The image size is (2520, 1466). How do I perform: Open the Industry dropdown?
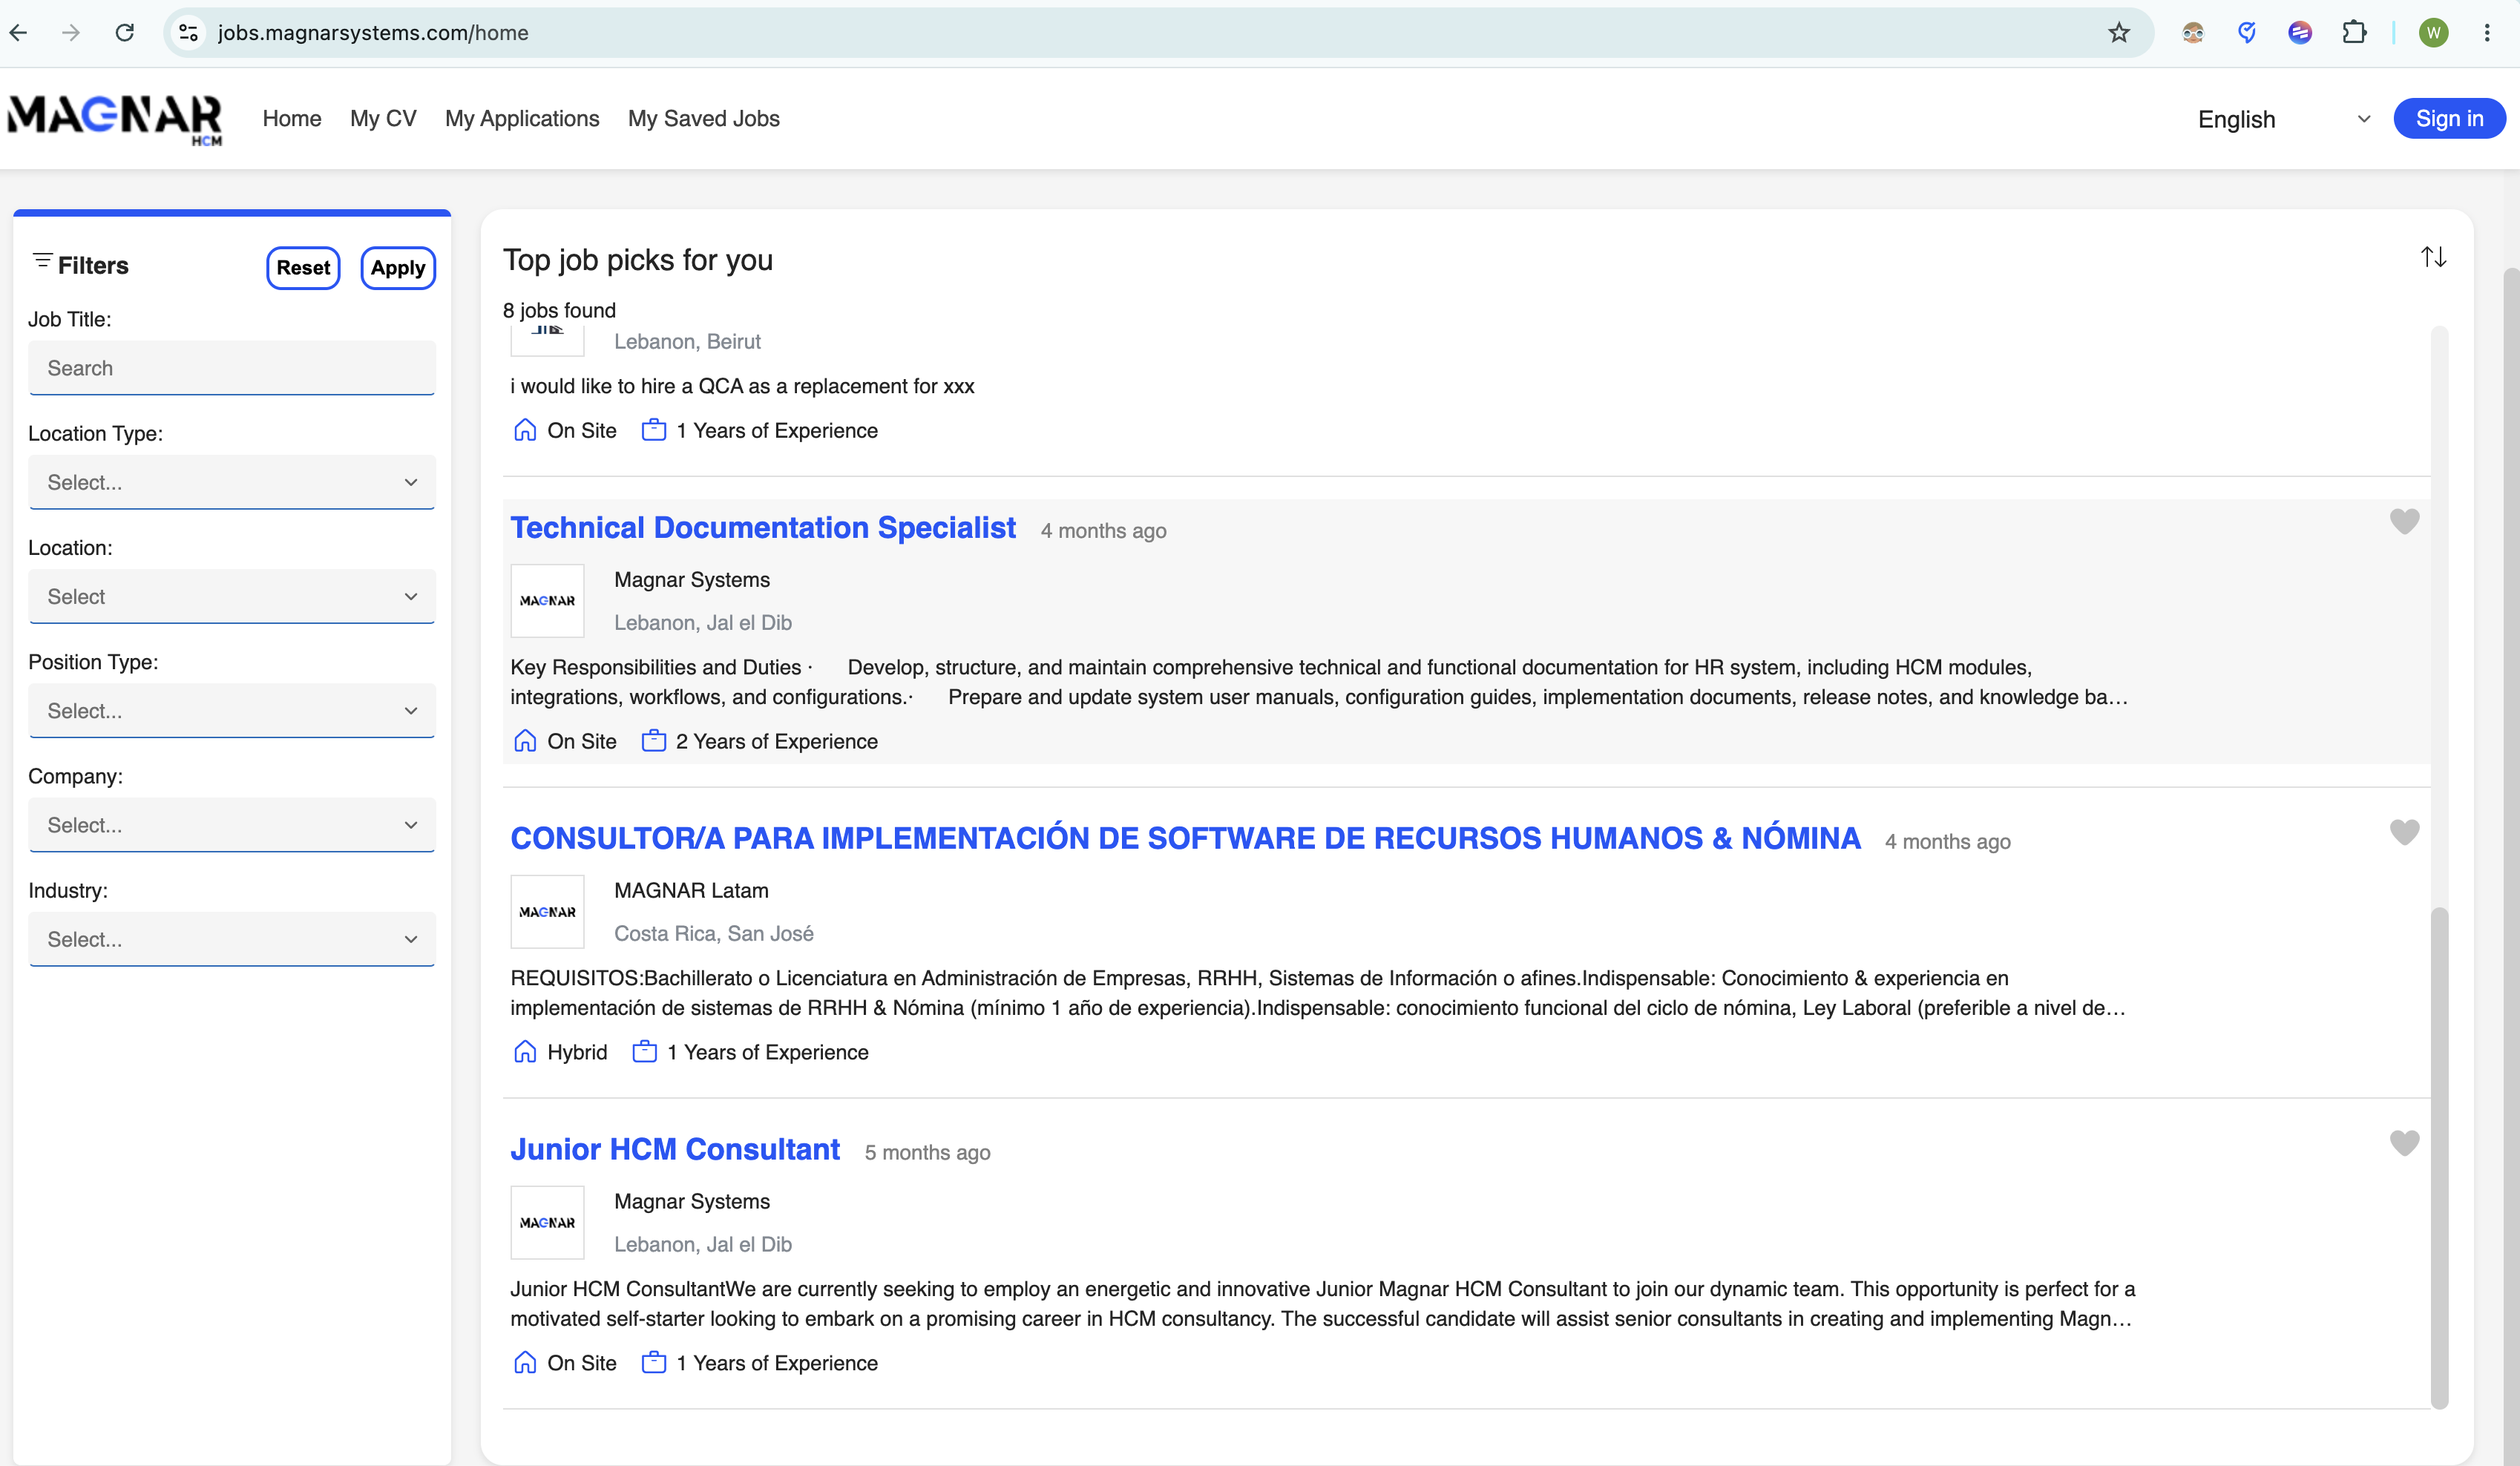(232, 939)
